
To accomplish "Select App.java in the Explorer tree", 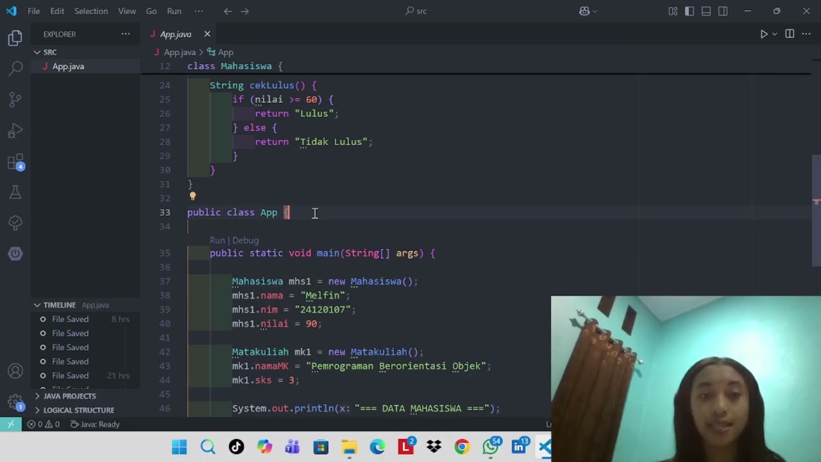I will pyautogui.click(x=85, y=66).
